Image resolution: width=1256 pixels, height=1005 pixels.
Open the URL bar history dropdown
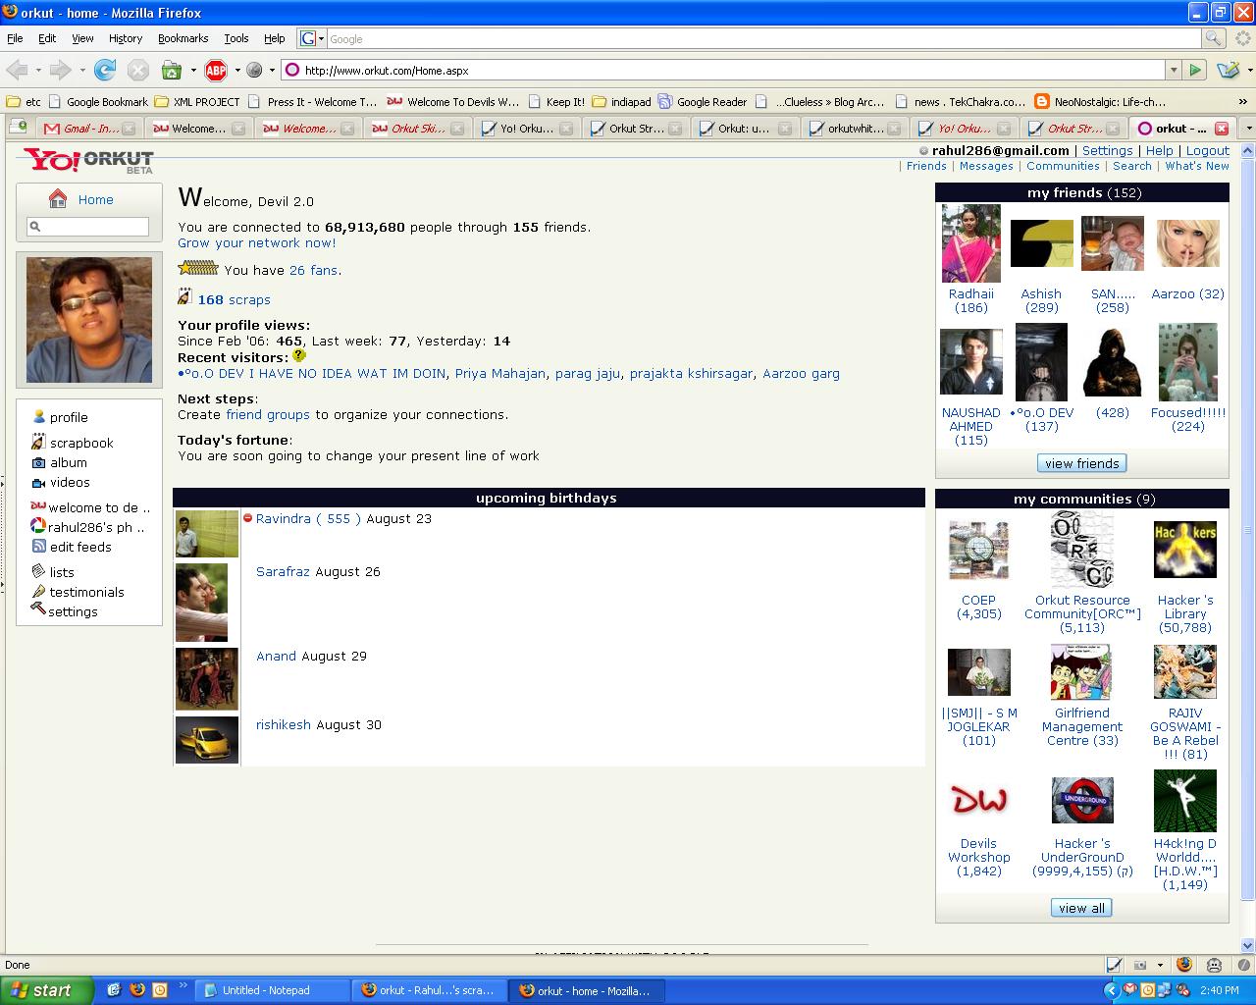tap(1173, 70)
